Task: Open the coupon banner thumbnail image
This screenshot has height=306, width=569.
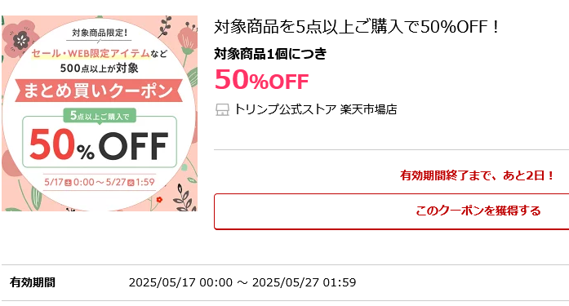Action: coord(100,113)
